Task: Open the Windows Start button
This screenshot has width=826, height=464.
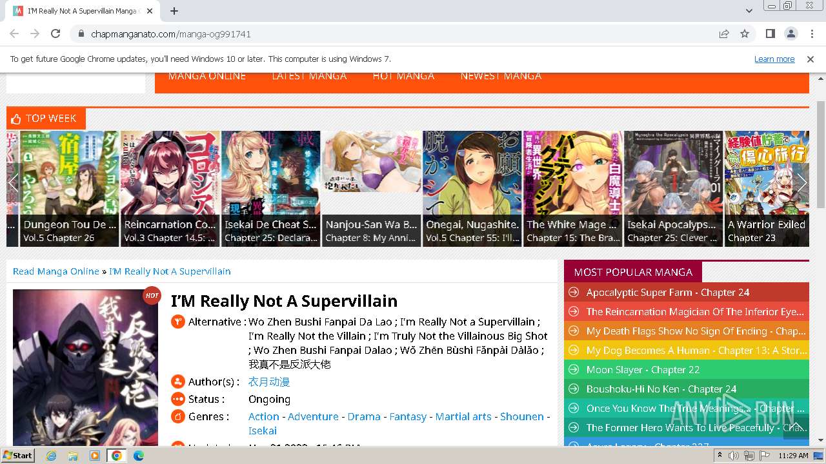Action: click(x=17, y=455)
